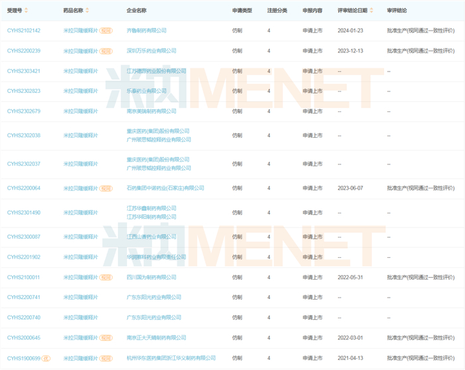
Task: Click the 注册分类 column header
Action: click(277, 11)
